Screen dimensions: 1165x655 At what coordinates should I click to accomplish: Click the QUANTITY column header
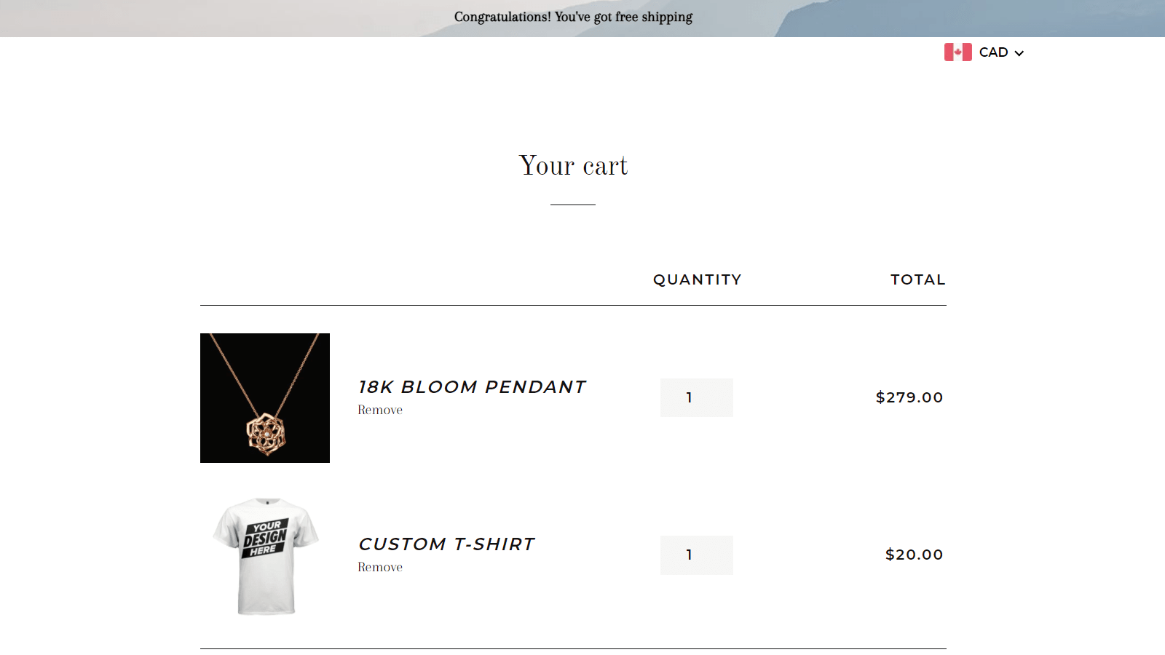[x=698, y=279]
